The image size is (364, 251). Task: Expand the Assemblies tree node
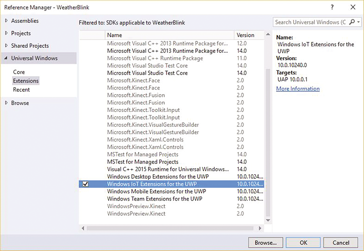[x=6, y=20]
